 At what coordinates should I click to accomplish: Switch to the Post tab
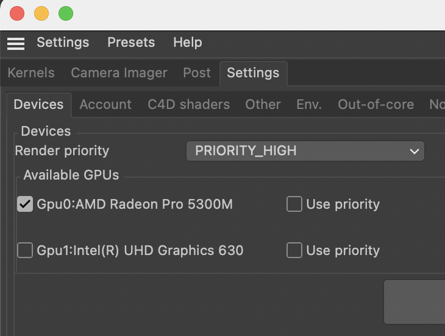(197, 73)
